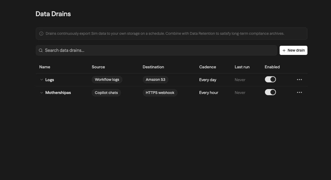The image size is (331, 180).
Task: Expand the Mothershipas row chevron
Action: (42, 93)
